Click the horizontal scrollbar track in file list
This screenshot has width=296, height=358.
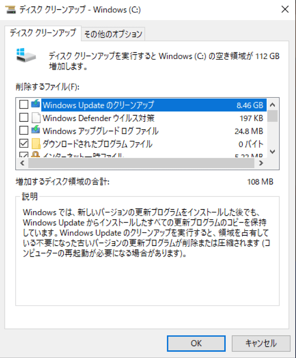[141, 163]
